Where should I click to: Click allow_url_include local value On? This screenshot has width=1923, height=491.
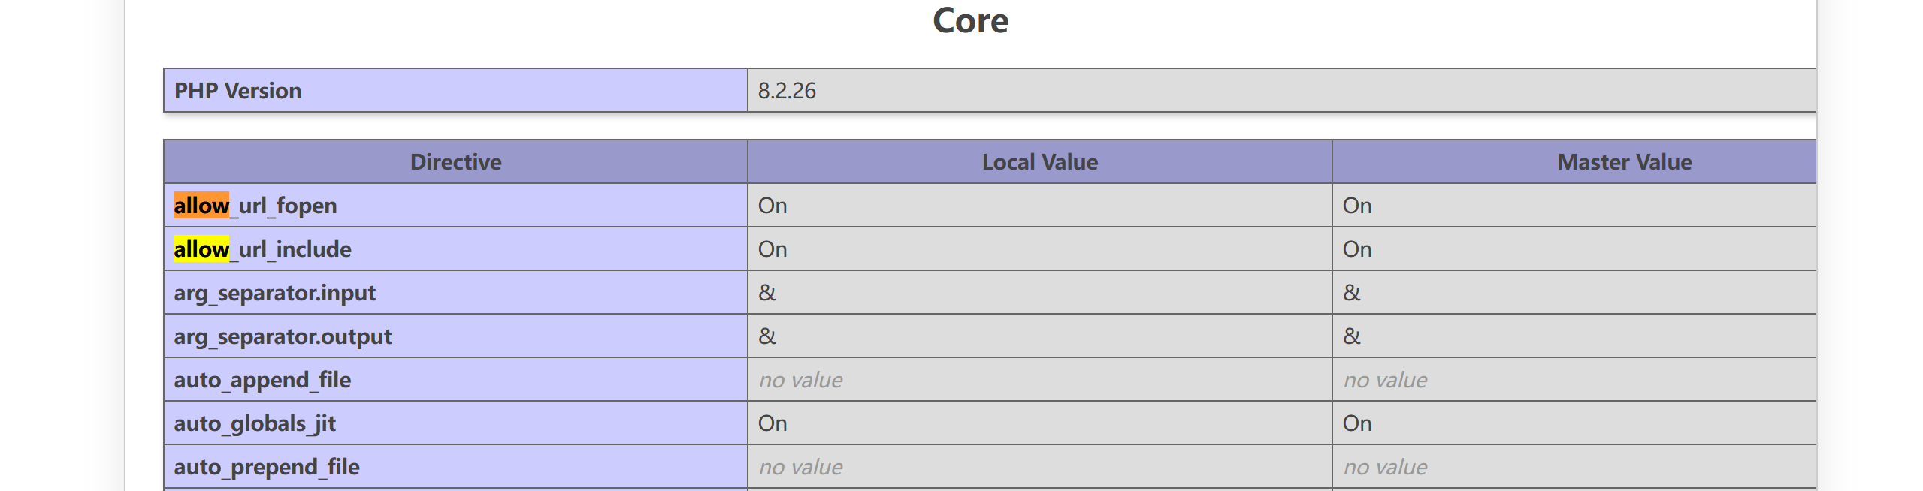tap(773, 249)
